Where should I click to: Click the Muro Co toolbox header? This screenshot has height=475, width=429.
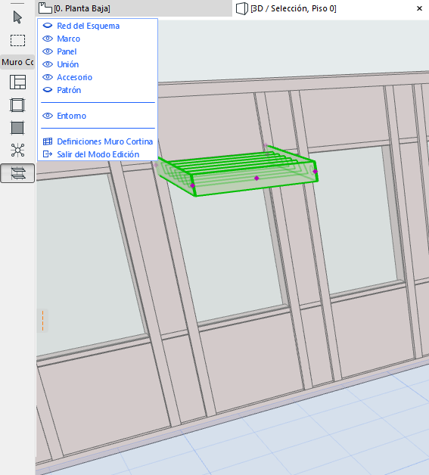[17, 62]
